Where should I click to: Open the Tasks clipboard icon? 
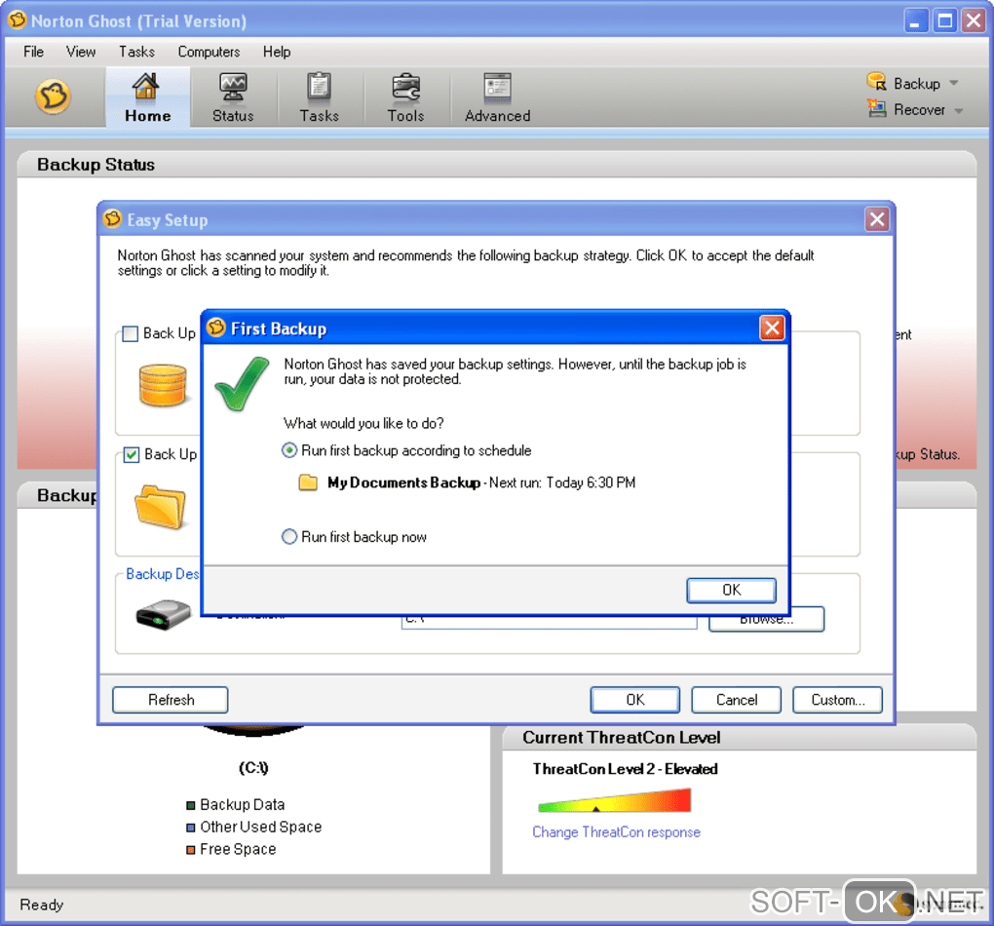[x=319, y=86]
